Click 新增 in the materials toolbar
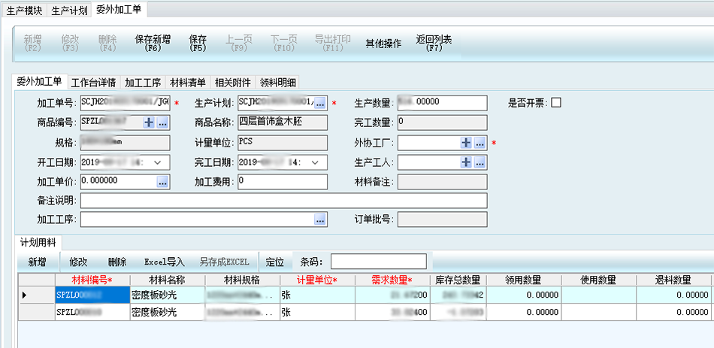Image resolution: width=714 pixels, height=348 pixels. (37, 262)
